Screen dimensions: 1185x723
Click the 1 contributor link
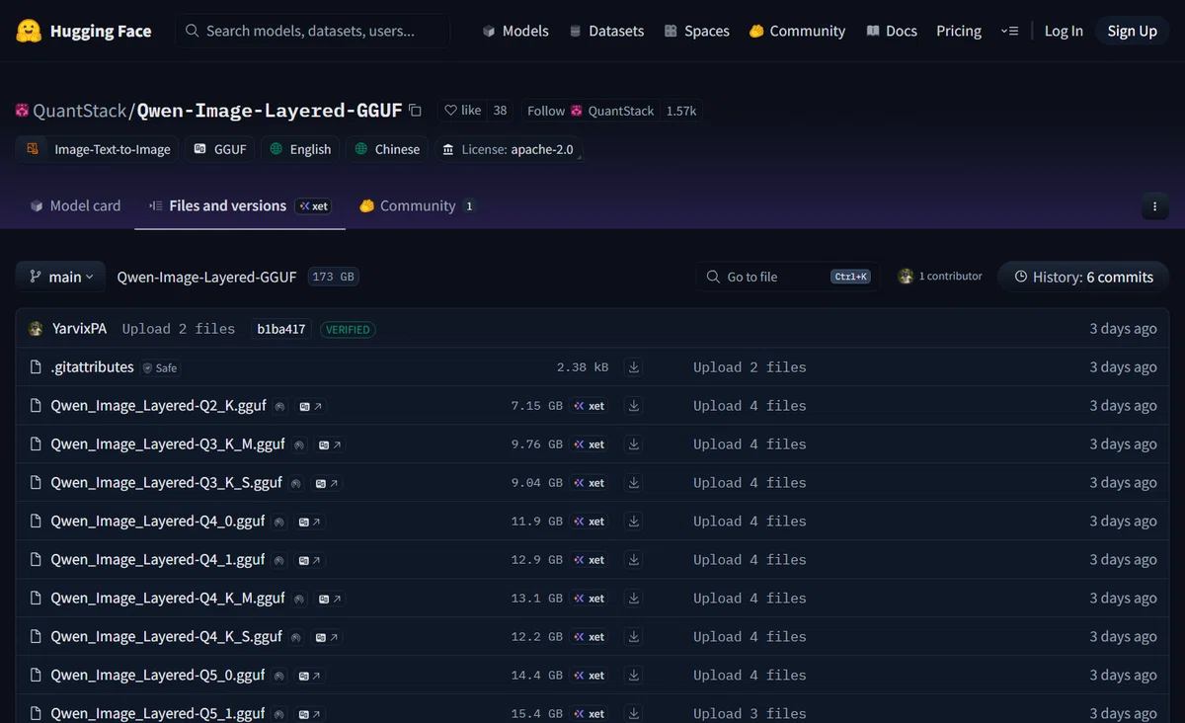pyautogui.click(x=940, y=277)
